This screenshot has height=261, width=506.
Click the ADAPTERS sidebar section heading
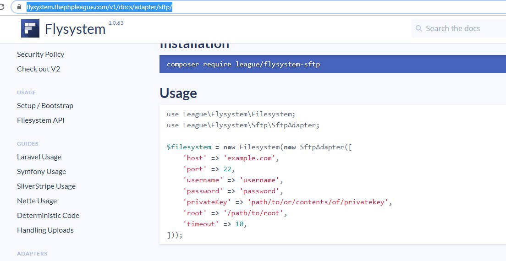(x=32, y=254)
